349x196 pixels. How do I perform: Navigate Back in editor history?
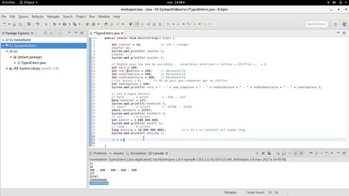195,24
